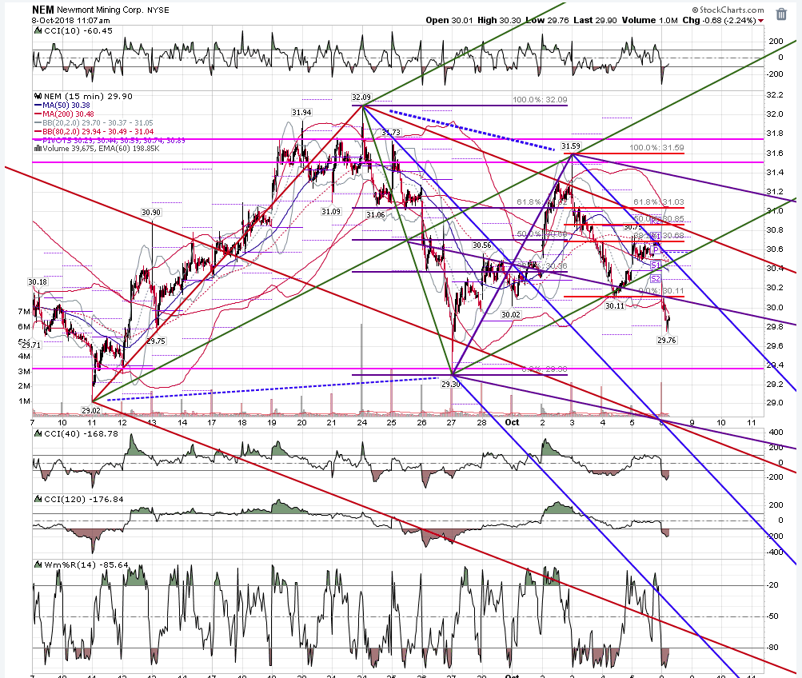Image resolution: width=802 pixels, height=678 pixels.
Task: Select the Newmont Mining Corp. company name
Action: (x=100, y=10)
